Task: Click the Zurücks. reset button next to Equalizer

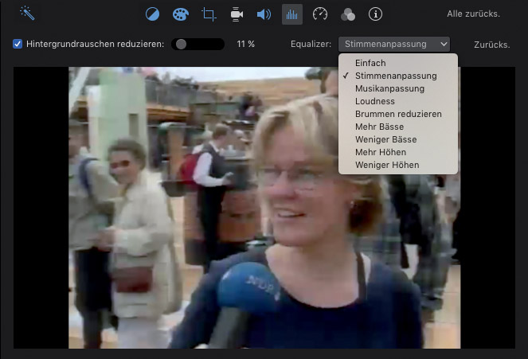Action: pyautogui.click(x=491, y=45)
